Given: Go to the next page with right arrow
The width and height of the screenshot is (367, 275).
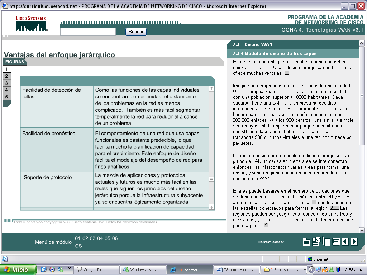Looking at the screenshot, I should pos(354,242).
